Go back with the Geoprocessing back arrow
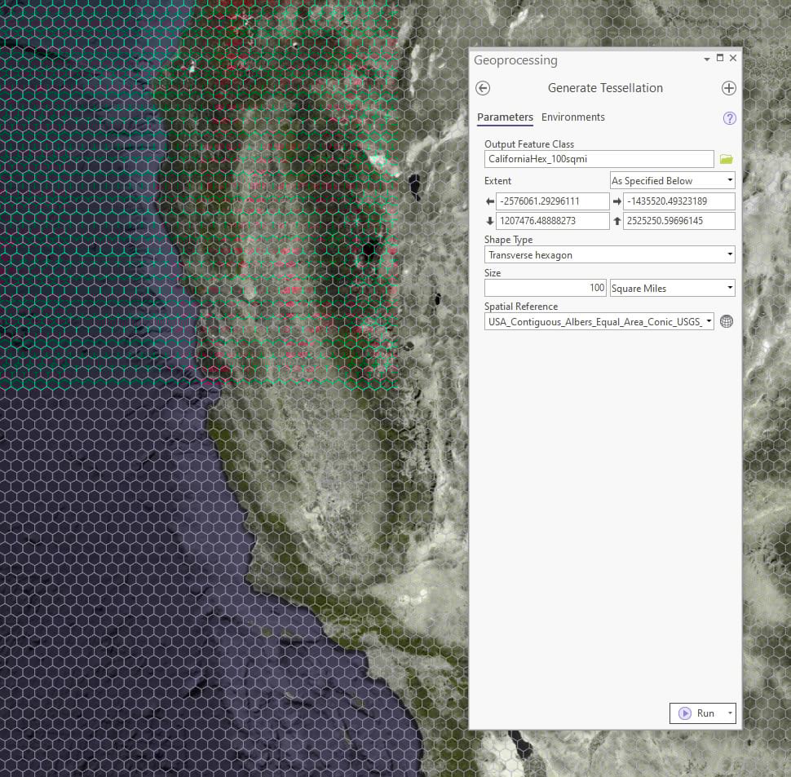This screenshot has height=777, width=791. (x=482, y=88)
